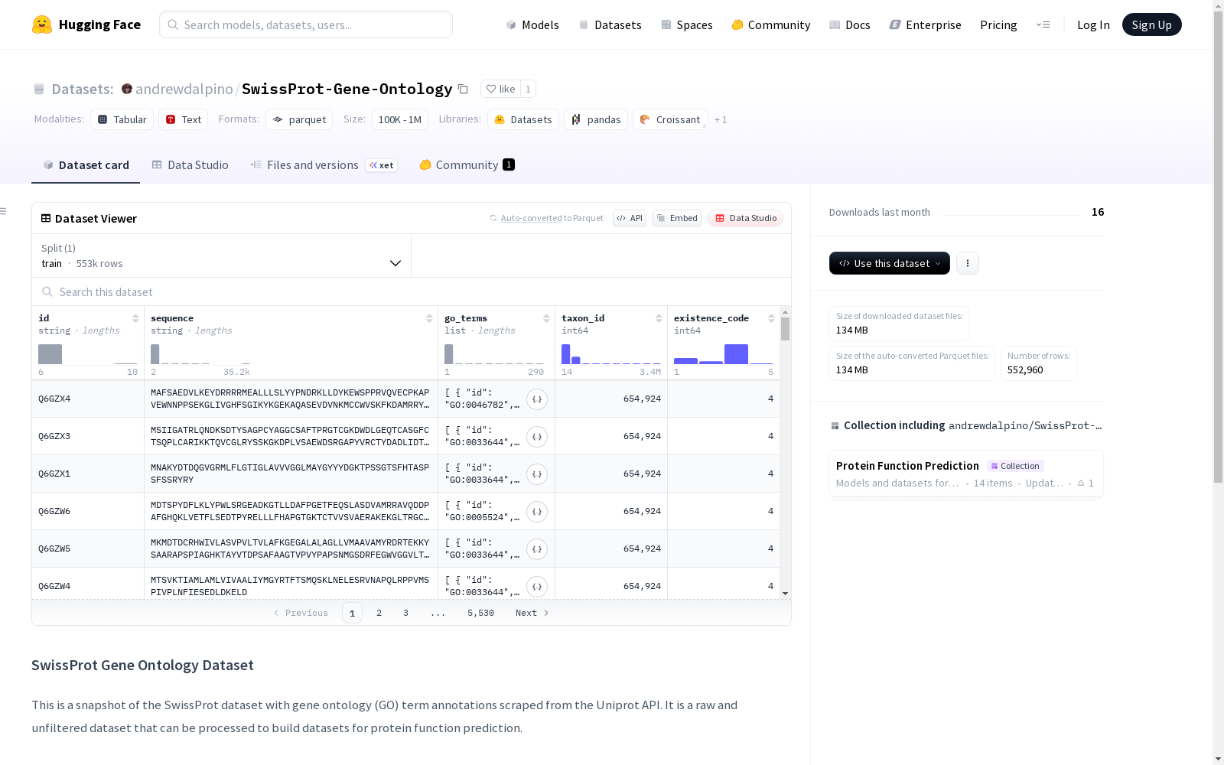Viewport: 1224px width, 765px height.
Task: Click the Embed button
Action: 677,218
